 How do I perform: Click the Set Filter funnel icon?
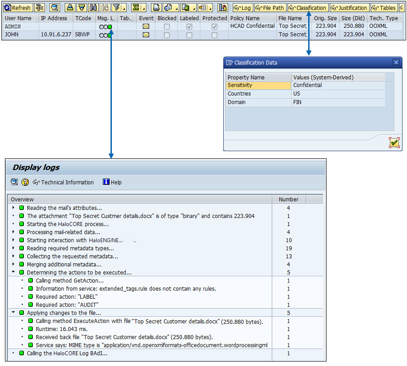tap(116, 8)
